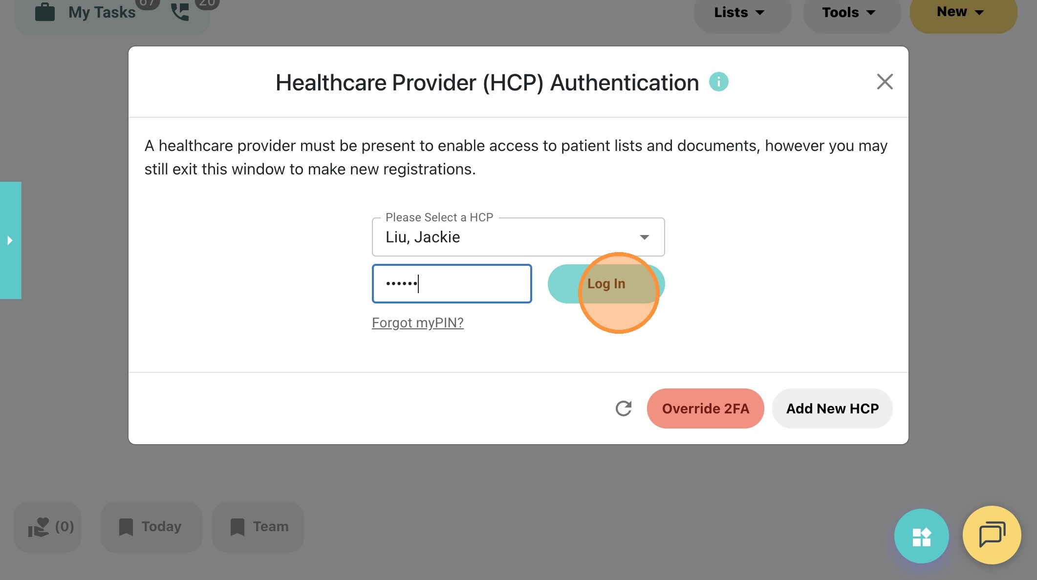Expand the left side panel arrow
Image resolution: width=1037 pixels, height=580 pixels.
click(10, 240)
